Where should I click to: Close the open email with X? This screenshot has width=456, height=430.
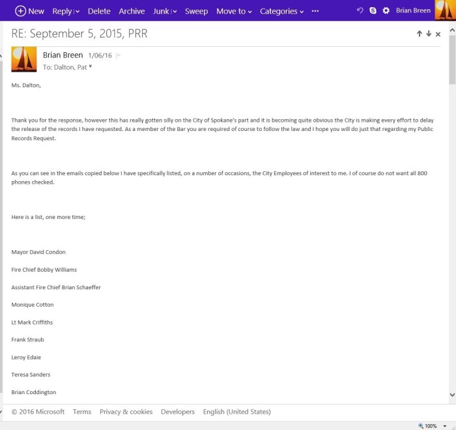(x=438, y=34)
